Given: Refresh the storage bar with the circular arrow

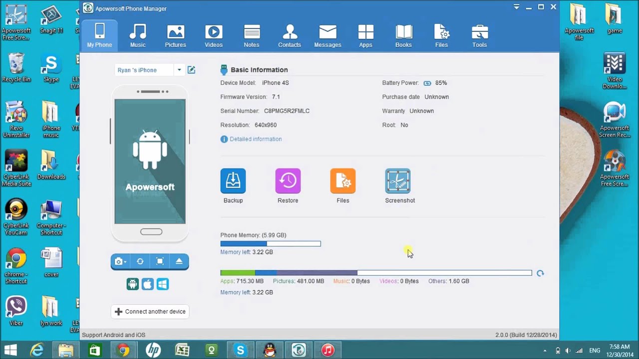Looking at the screenshot, I should [x=540, y=273].
